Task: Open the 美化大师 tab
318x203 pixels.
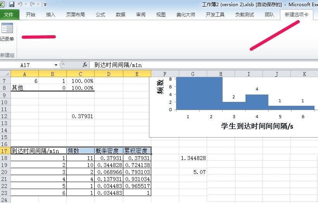Action: (x=186, y=15)
